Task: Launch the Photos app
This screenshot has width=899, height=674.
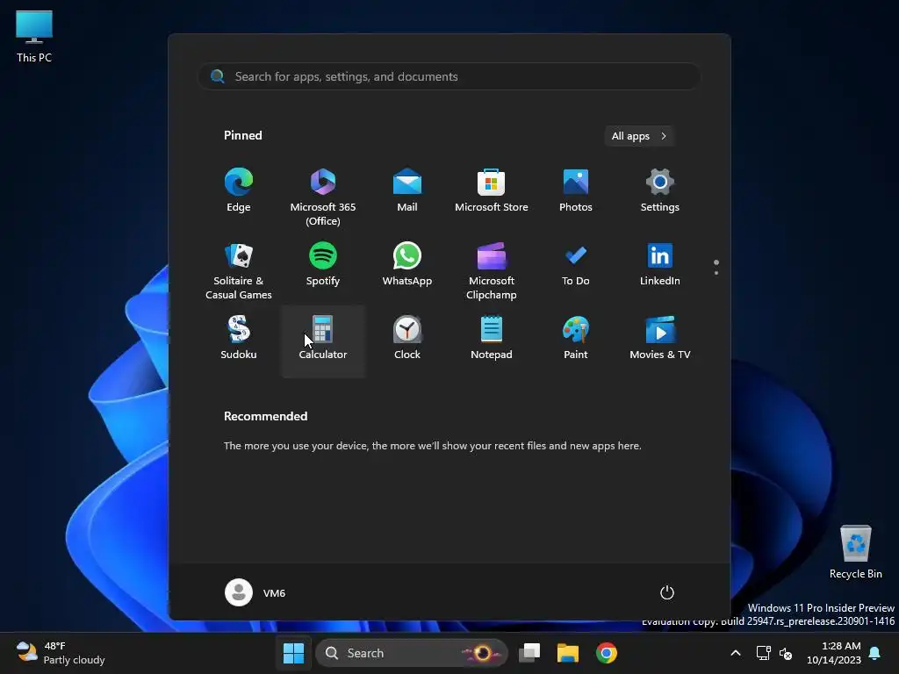Action: 576,190
